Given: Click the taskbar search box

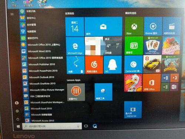Looking at the screenshot, I should click(x=52, y=126).
